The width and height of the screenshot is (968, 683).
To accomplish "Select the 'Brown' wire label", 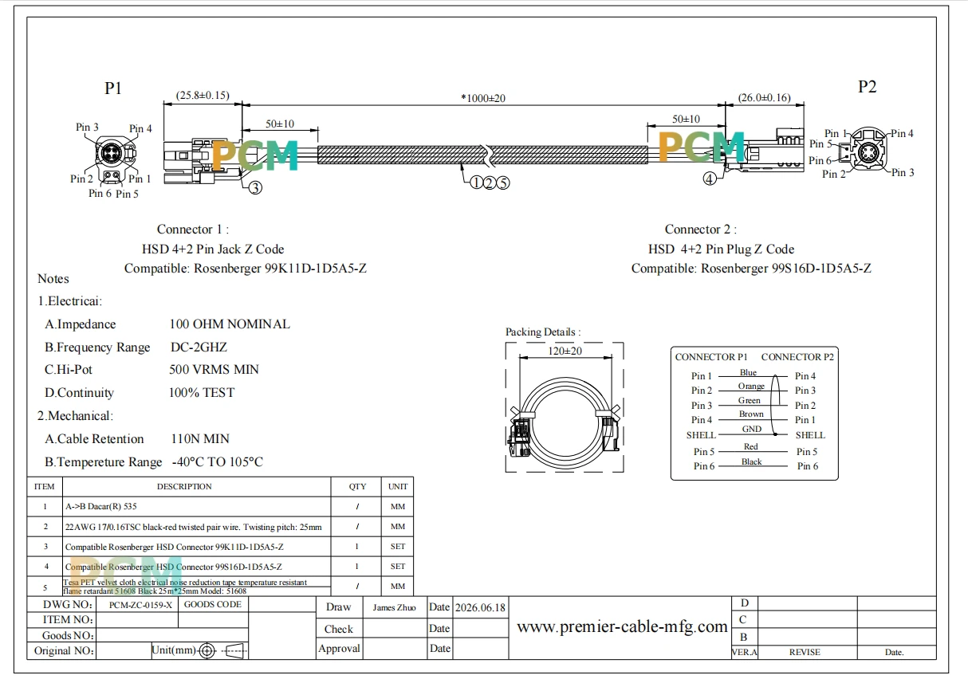I will click(x=750, y=414).
